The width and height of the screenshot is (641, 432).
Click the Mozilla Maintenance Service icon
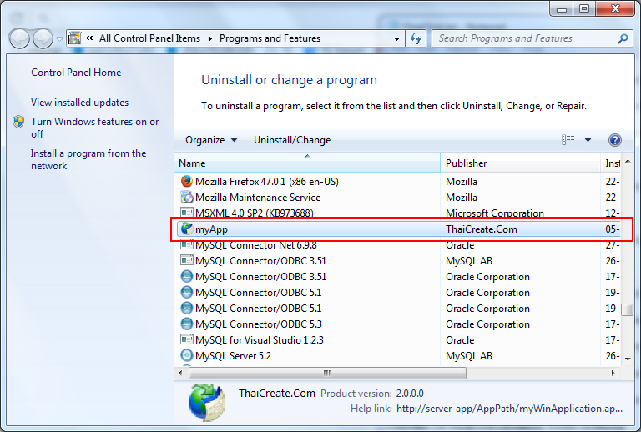pyautogui.click(x=187, y=197)
